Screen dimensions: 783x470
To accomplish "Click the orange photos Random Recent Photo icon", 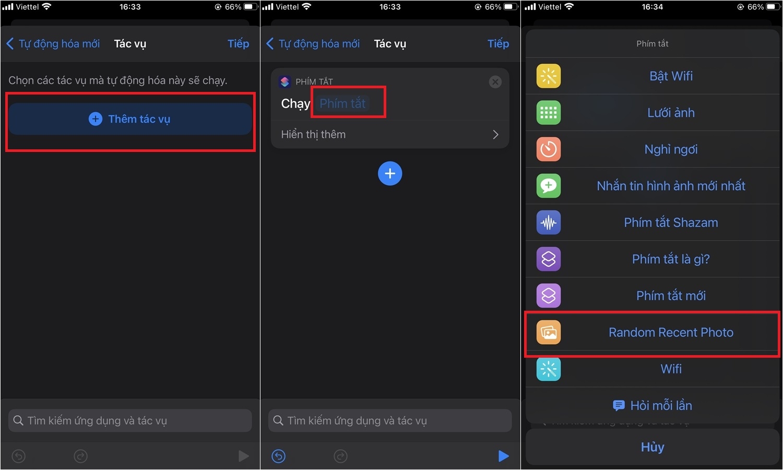I will coord(549,332).
